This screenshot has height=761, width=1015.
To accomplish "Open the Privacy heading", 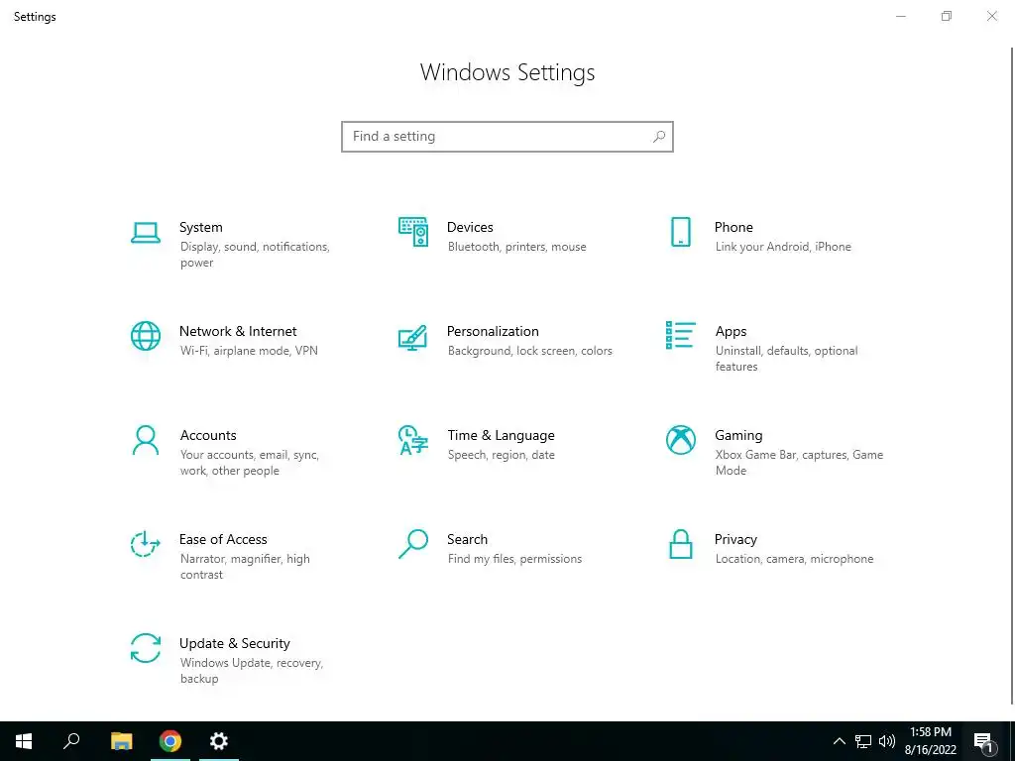I will point(735,540).
